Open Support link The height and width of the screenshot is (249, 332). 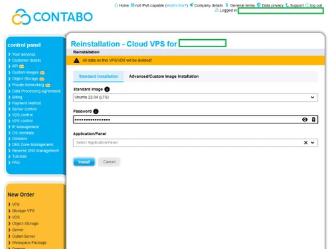tap(297, 5)
